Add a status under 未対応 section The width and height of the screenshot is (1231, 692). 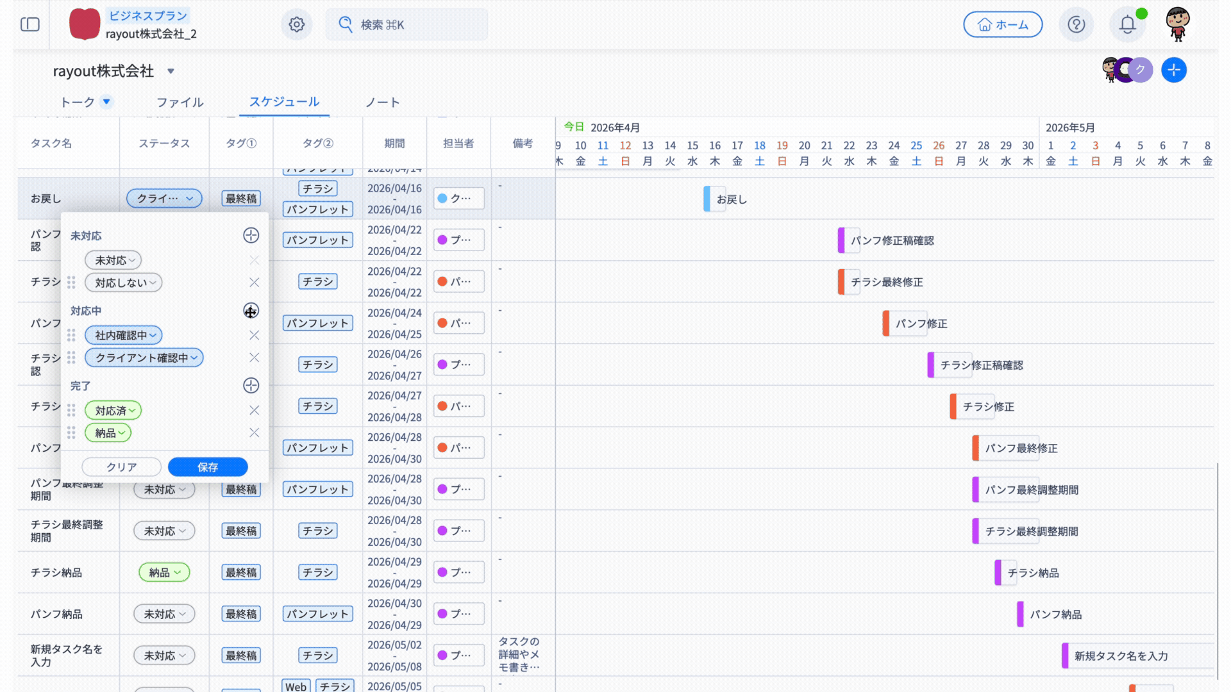coord(251,235)
